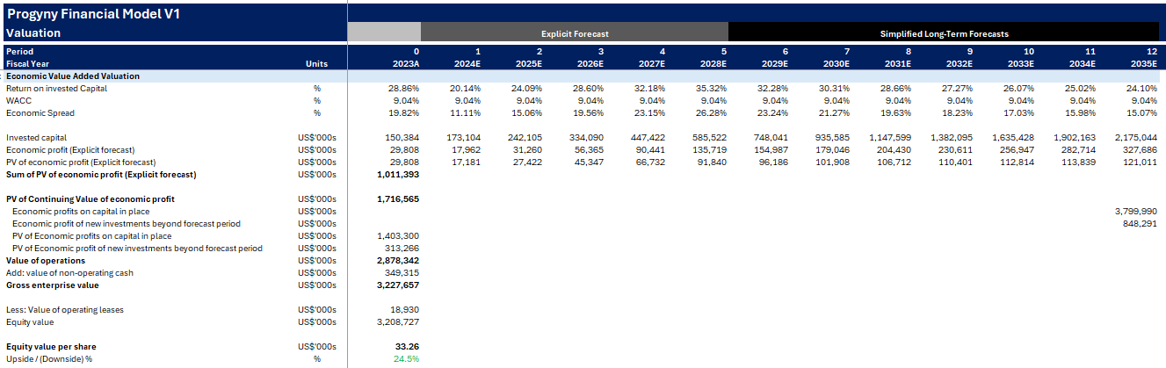Click the 9.04% WACC cell under 2035E
Viewport: 1166px width, 368px height.
1144,101
